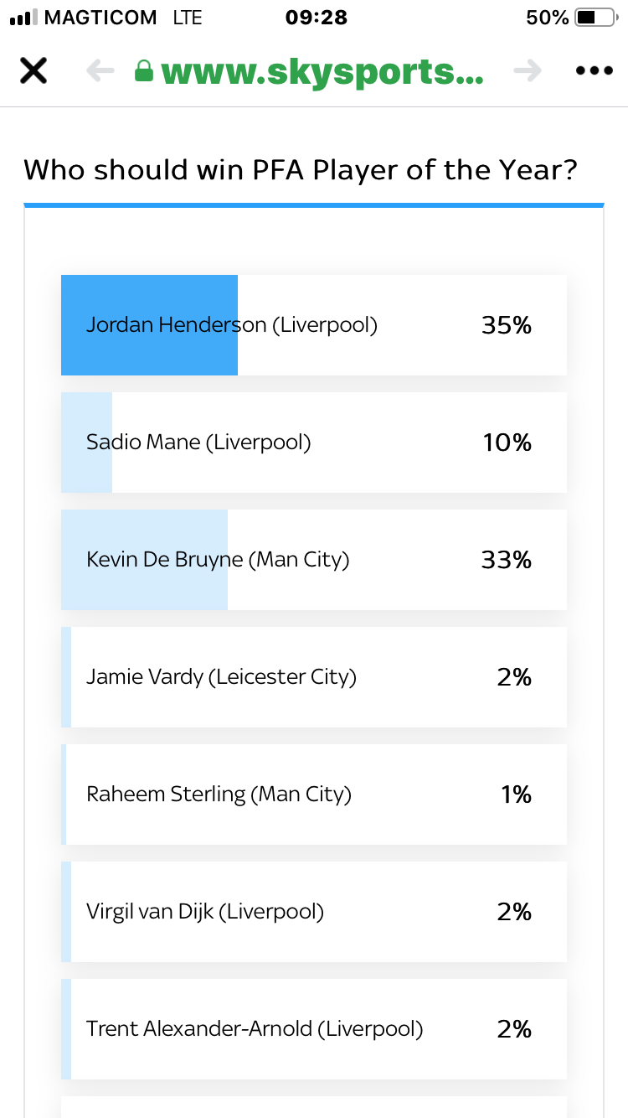Tap the poll heading about PFA Player
628x1118 pixels.
pos(301,170)
